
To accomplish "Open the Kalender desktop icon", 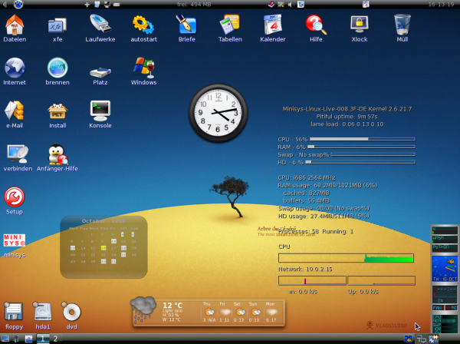I will pyautogui.click(x=272, y=25).
